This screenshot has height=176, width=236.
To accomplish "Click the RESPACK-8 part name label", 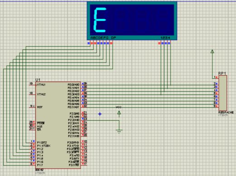I will click(226, 113).
